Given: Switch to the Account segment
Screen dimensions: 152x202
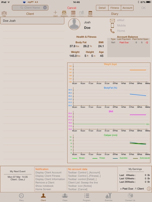Looking at the screenshot, I should [127, 8].
